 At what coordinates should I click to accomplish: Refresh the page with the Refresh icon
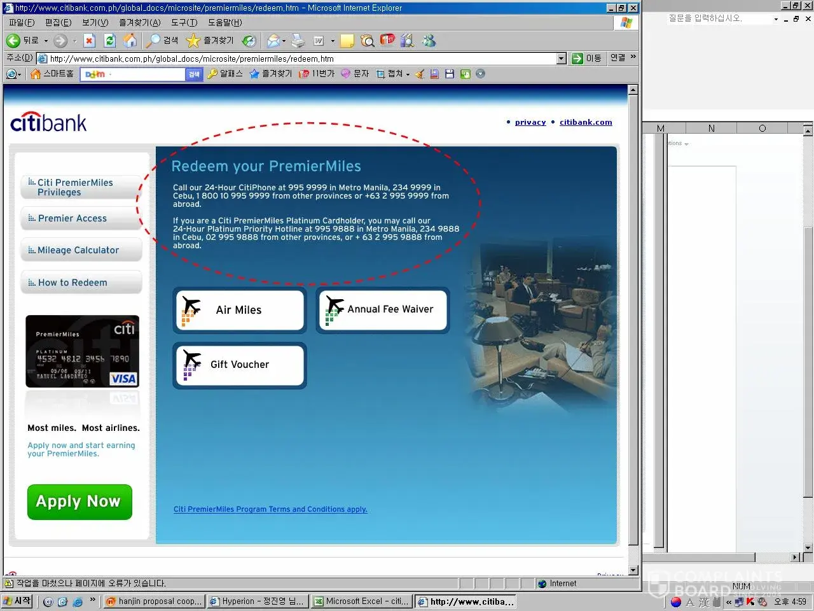(x=109, y=41)
